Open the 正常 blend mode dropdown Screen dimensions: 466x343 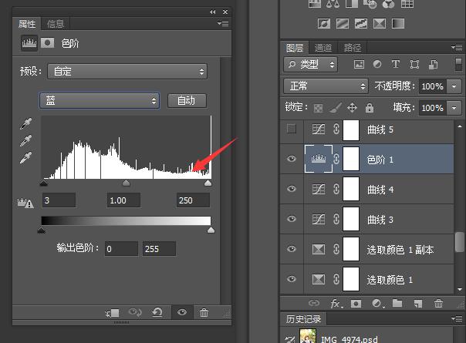click(326, 86)
